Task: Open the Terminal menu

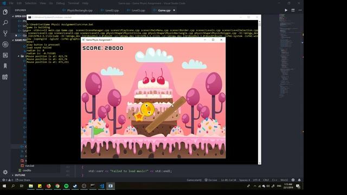Action: click(x=74, y=3)
